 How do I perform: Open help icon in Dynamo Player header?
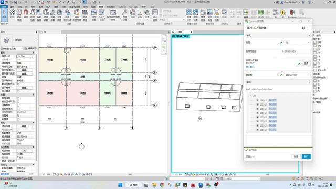click(x=303, y=28)
